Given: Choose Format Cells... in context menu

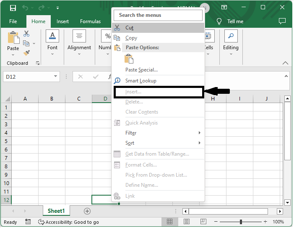Looking at the screenshot, I should point(158,165).
